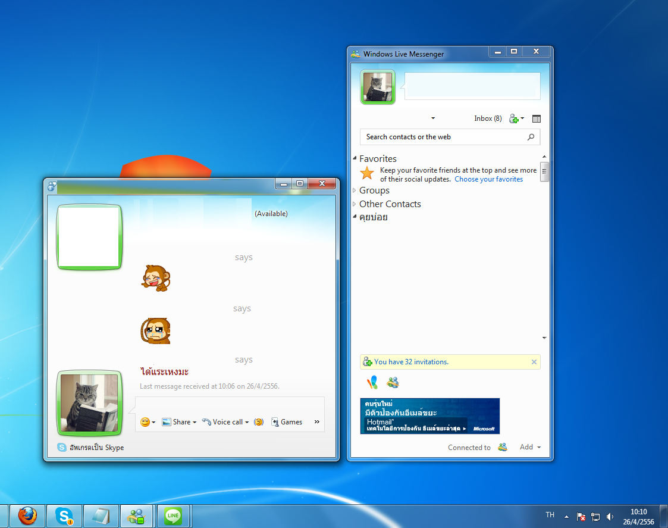
Task: Open the อัพเกรดเป็น Skype link
Action: 97,448
